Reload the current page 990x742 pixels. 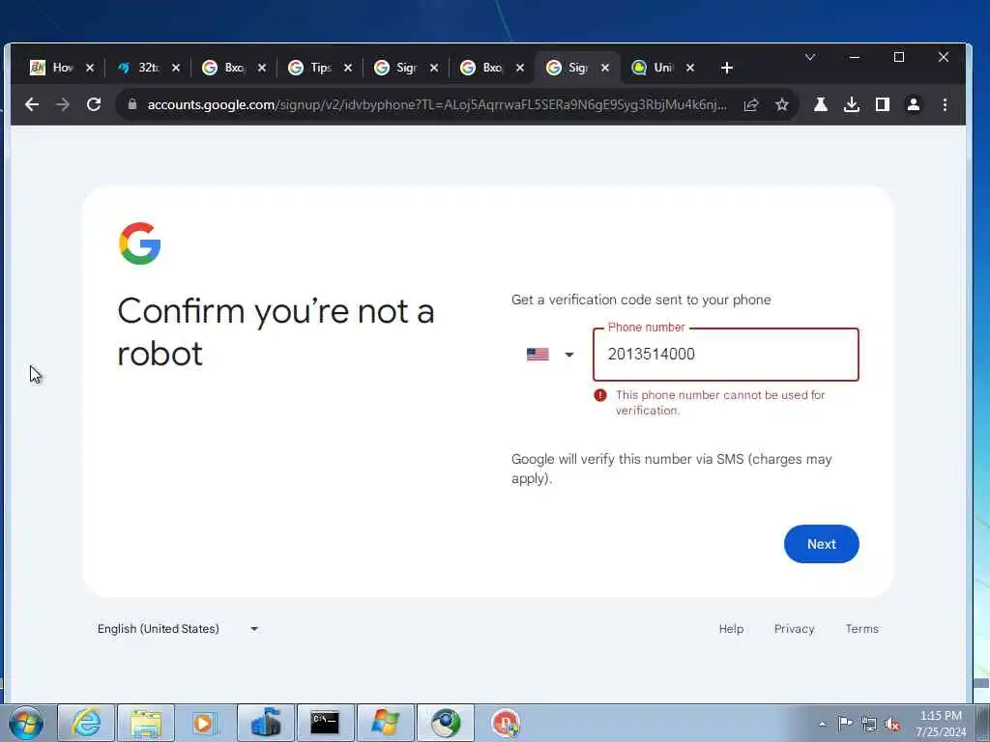pos(94,104)
